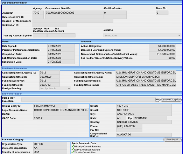Click the State of Incorporation field
Viewport: 183px width, 154px height.
tap(50, 148)
